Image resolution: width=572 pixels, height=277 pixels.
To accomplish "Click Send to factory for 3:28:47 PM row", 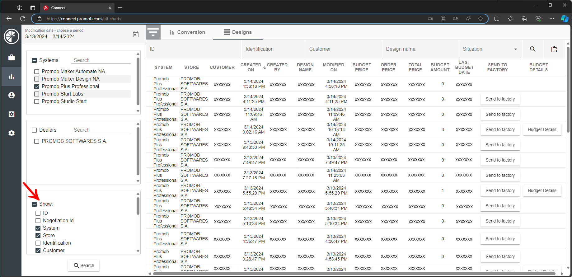I will click(x=500, y=257).
